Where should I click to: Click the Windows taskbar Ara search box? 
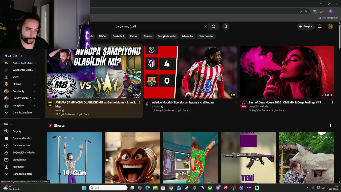(108, 188)
